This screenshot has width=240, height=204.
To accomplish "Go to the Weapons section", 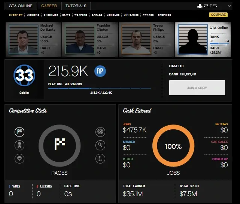I will (x=80, y=15).
